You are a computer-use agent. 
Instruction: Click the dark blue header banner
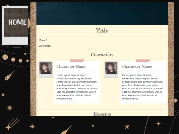click(x=102, y=14)
